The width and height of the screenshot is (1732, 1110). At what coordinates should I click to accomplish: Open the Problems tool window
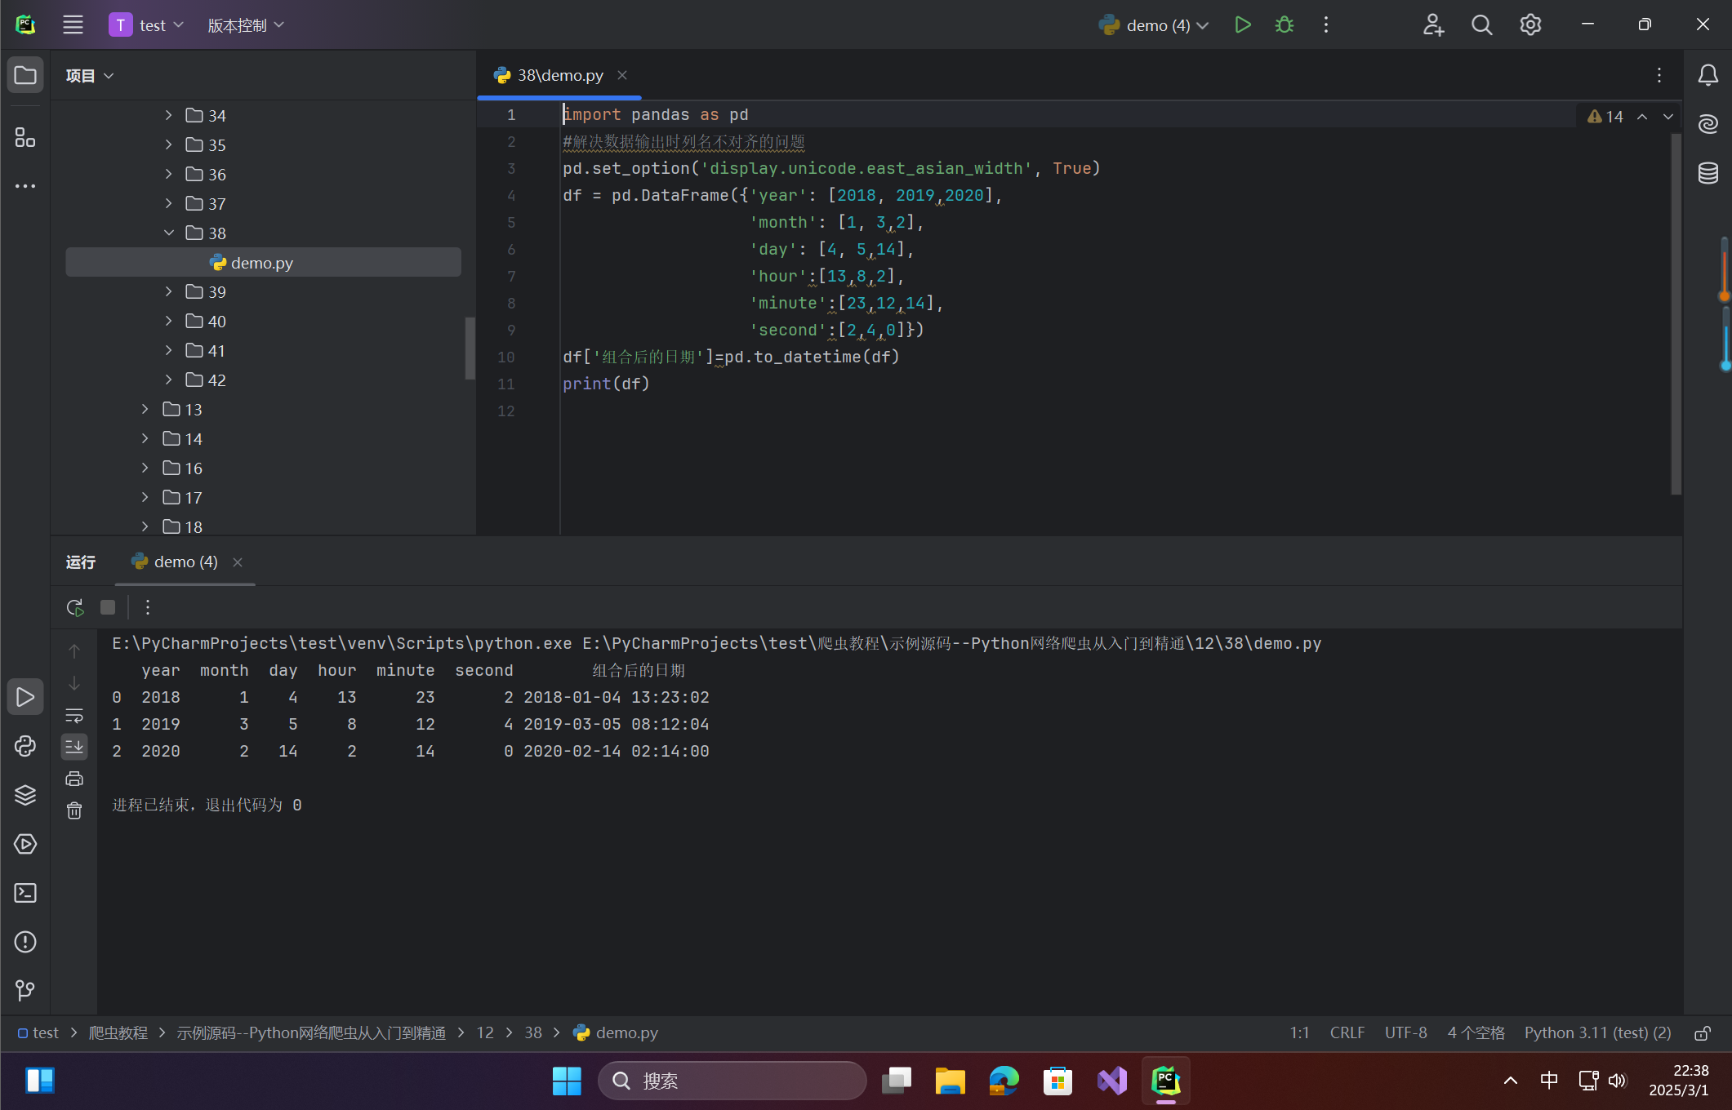tap(25, 942)
